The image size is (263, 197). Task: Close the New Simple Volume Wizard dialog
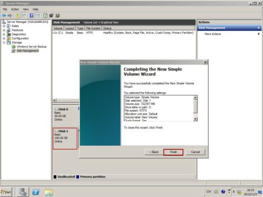205,62
